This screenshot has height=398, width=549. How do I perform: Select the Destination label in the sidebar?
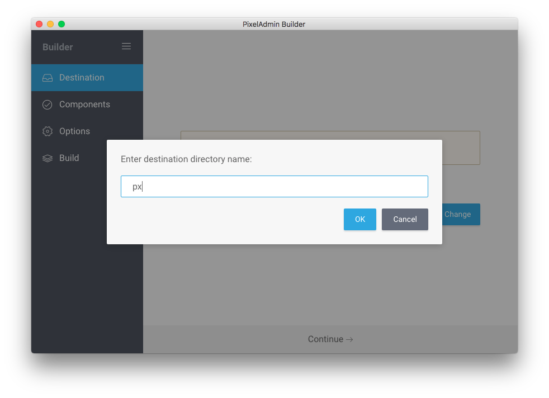click(82, 78)
